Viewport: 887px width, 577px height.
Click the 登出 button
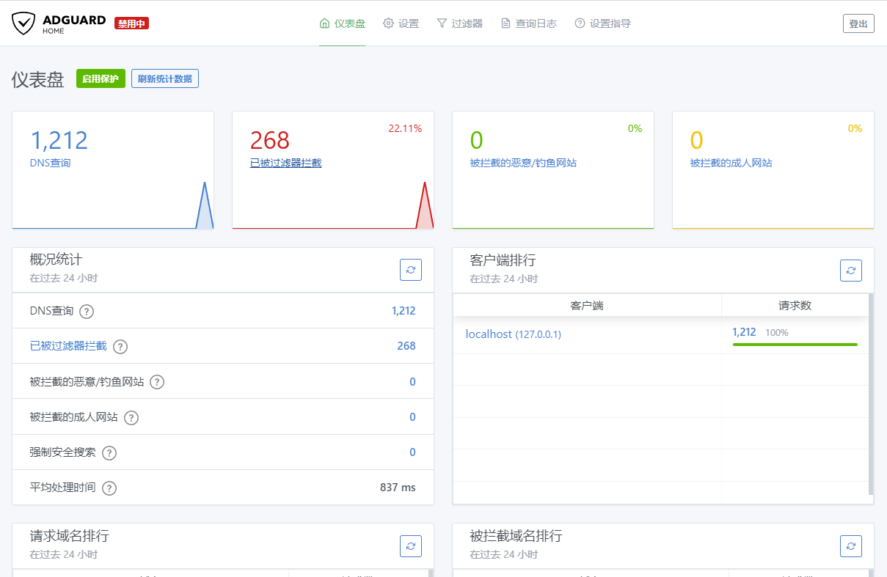point(858,23)
